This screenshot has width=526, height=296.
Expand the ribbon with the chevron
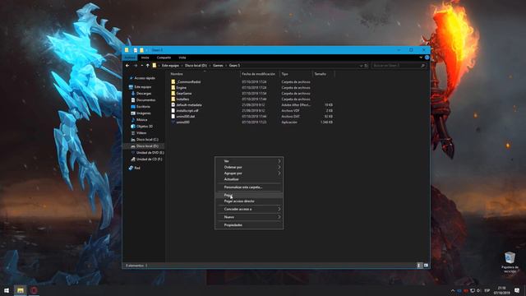click(421, 58)
